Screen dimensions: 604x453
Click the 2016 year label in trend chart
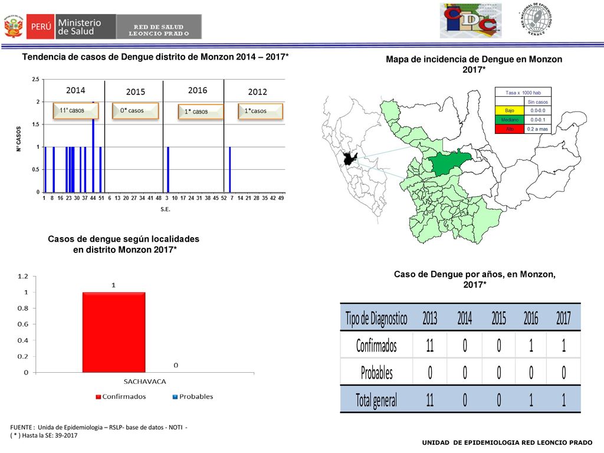(198, 90)
